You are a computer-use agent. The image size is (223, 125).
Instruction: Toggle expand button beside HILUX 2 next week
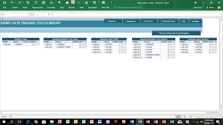coord(93,44)
